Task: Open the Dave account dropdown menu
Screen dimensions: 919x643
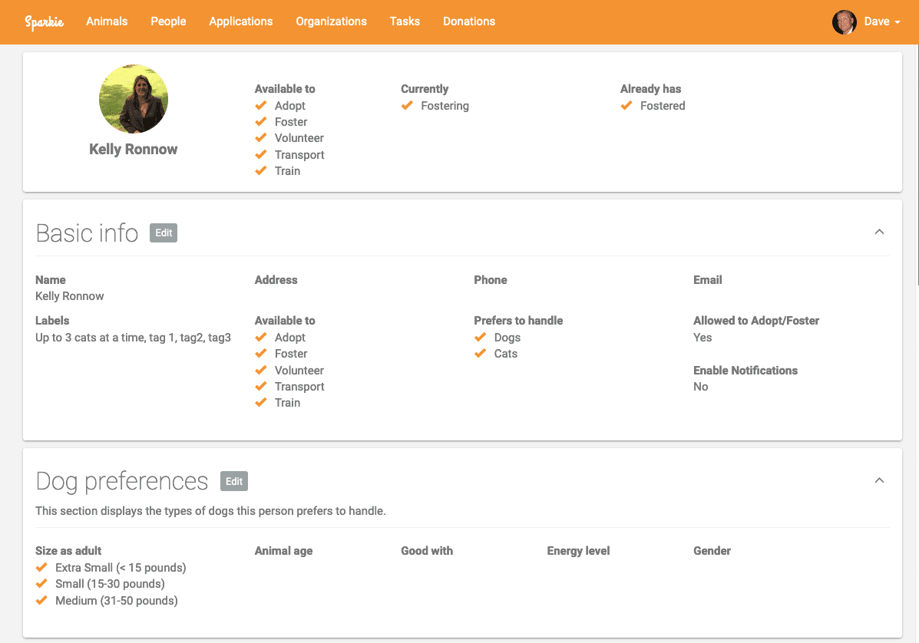Action: [x=877, y=22]
